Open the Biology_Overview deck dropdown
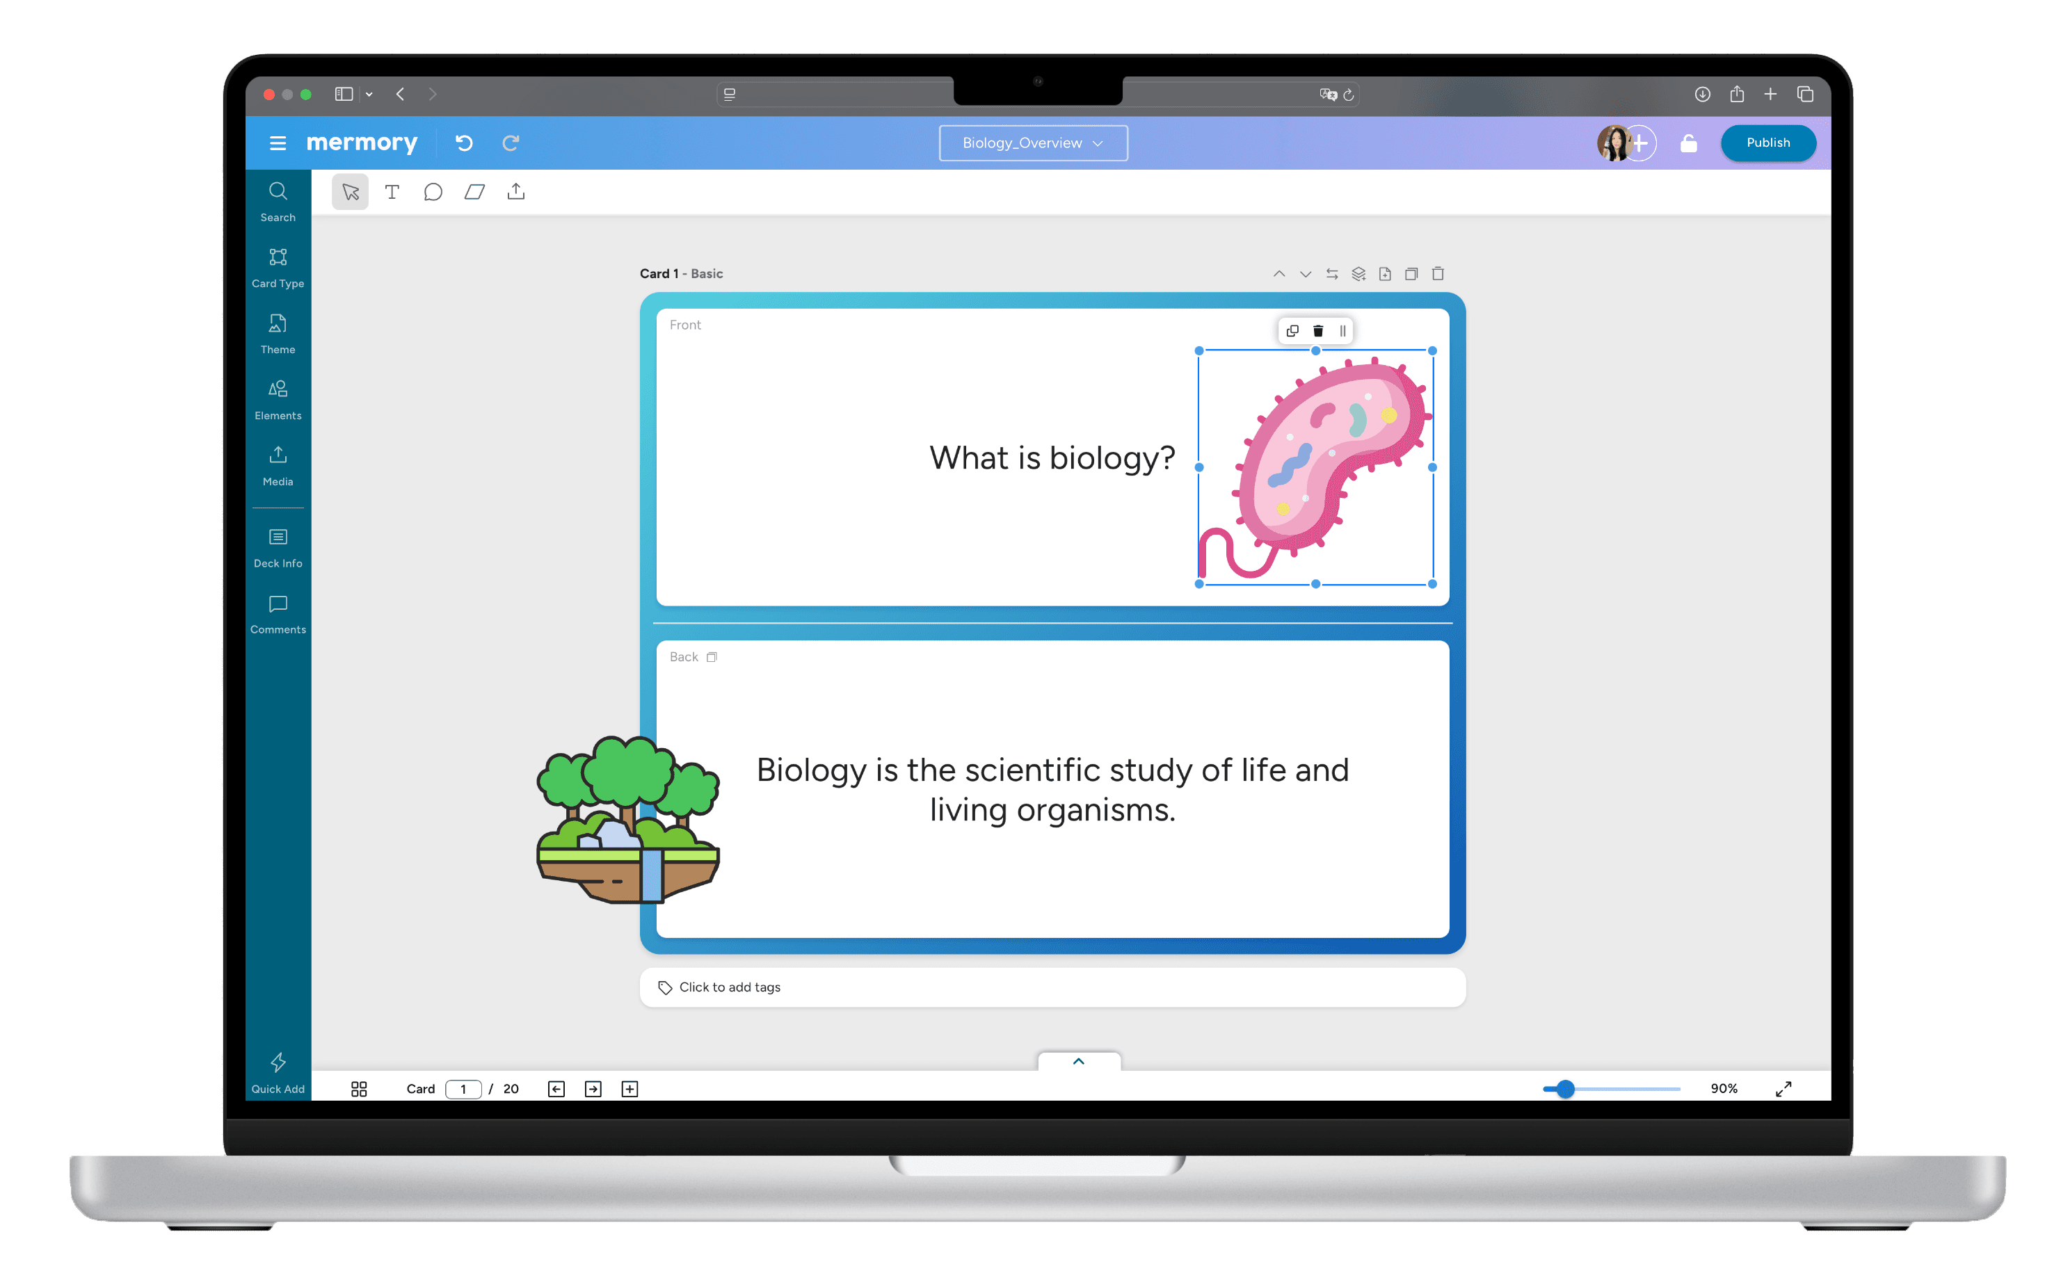Screen dimensions: 2045x1271 point(1033,143)
